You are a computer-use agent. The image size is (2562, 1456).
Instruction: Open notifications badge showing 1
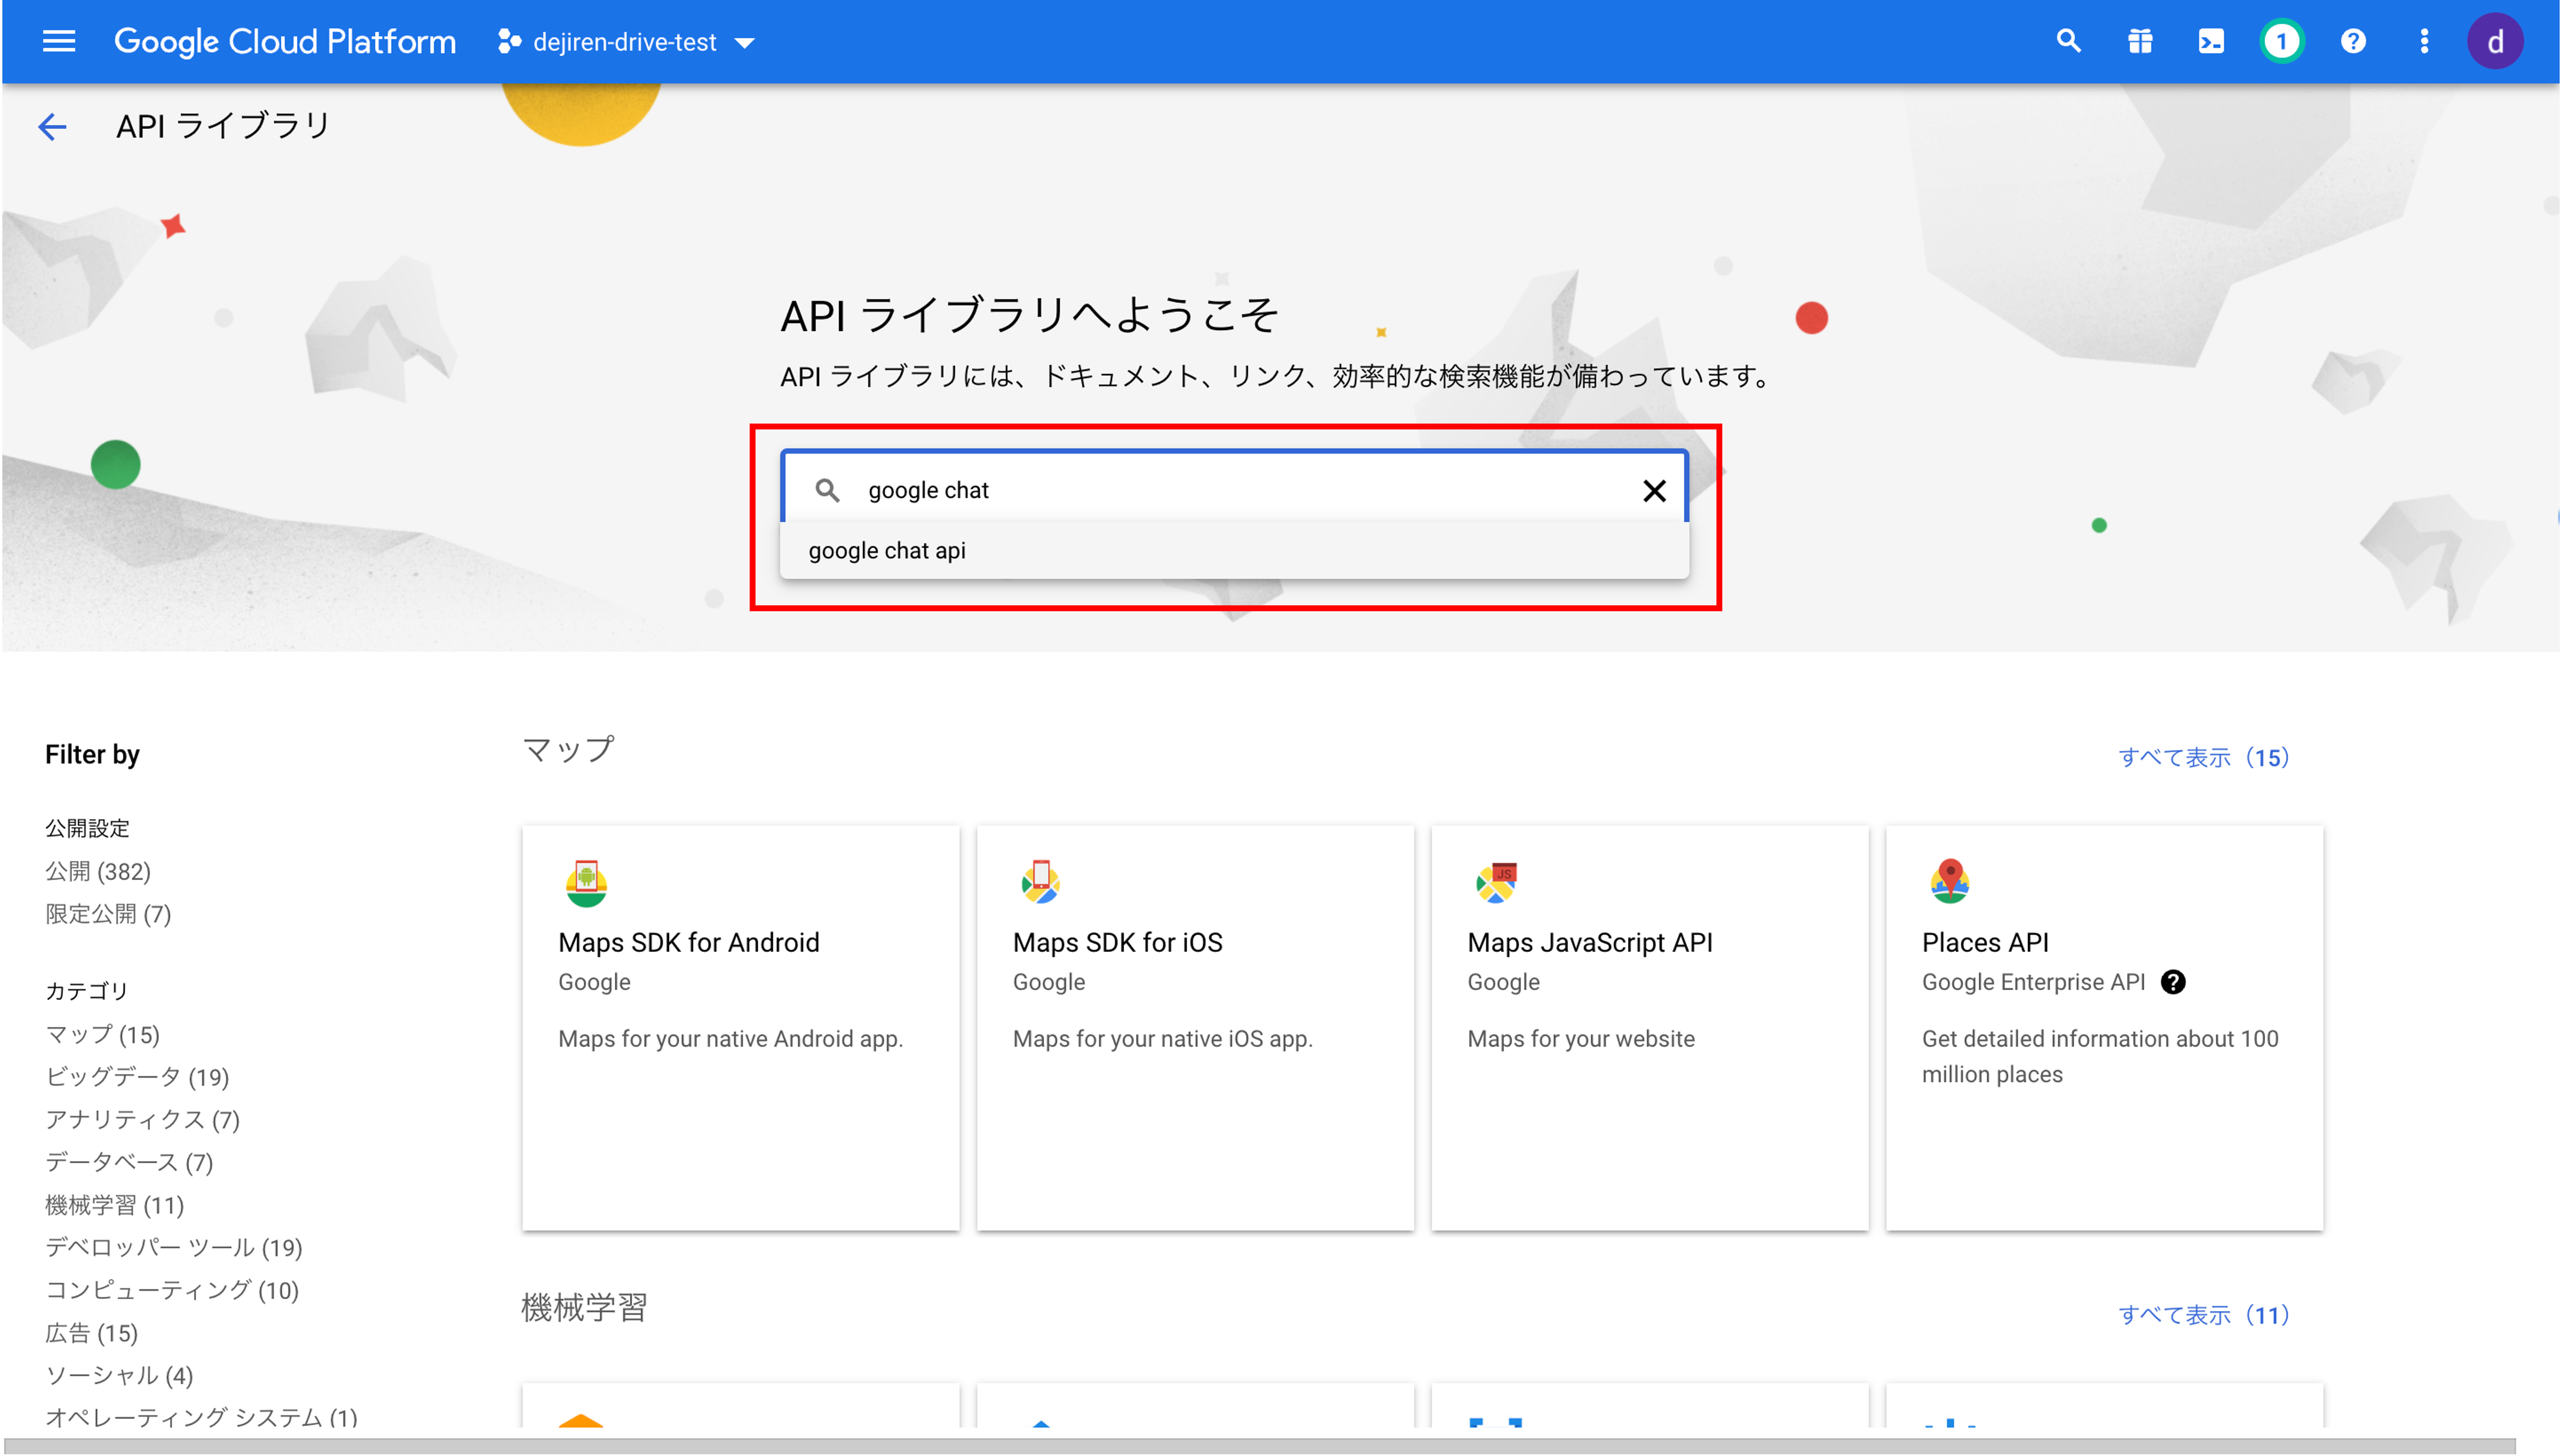point(2281,41)
